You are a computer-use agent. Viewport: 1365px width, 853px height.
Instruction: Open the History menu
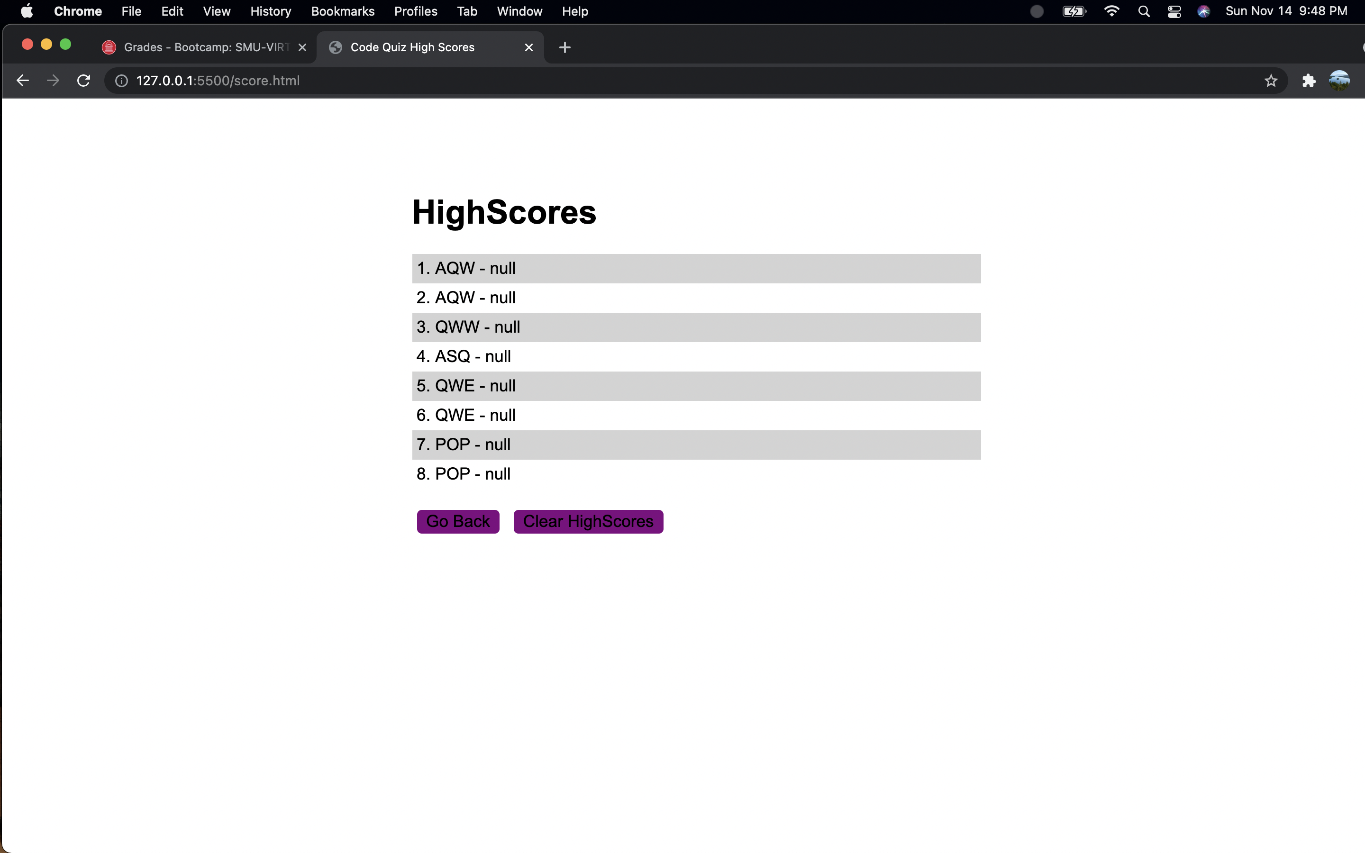pos(270,11)
